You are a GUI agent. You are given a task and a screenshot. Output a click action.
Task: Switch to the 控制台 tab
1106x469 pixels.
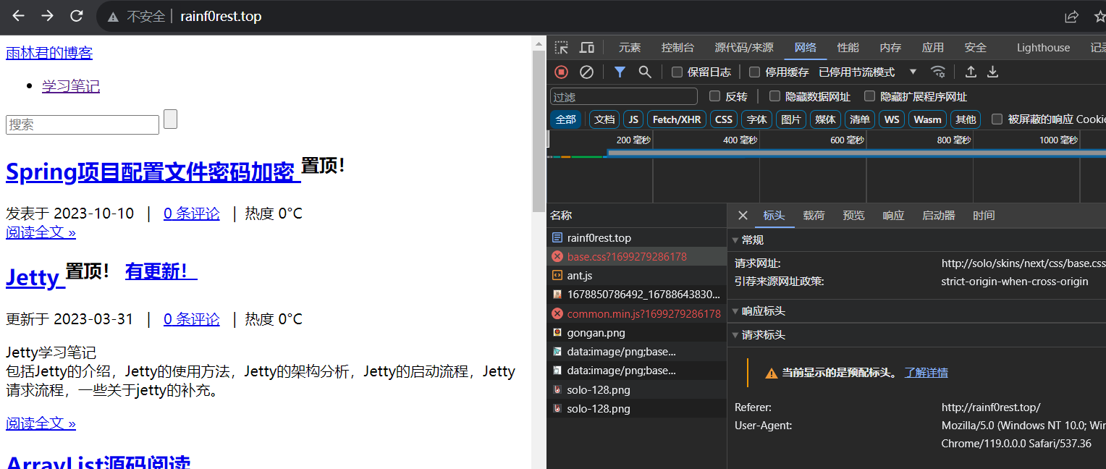point(677,48)
